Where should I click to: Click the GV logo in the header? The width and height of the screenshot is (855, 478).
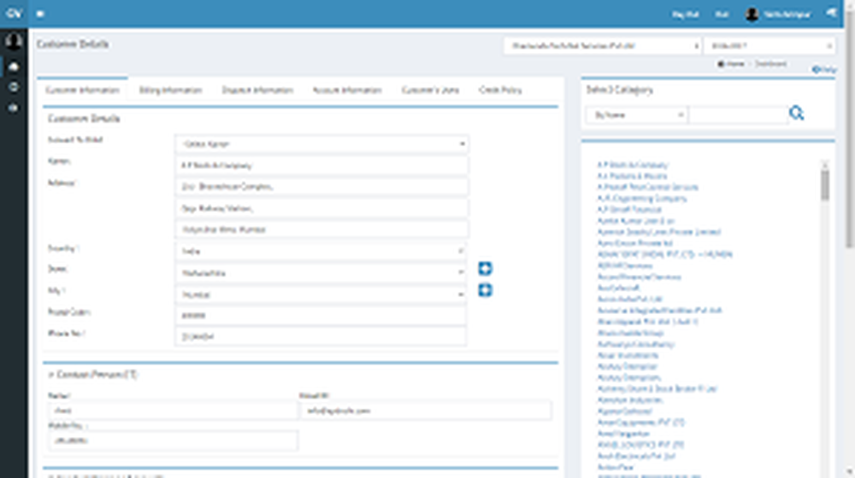click(14, 14)
